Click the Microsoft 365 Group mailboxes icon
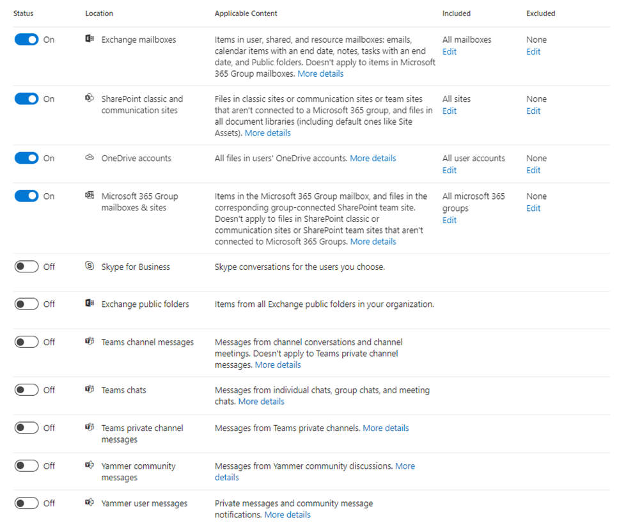 click(90, 196)
